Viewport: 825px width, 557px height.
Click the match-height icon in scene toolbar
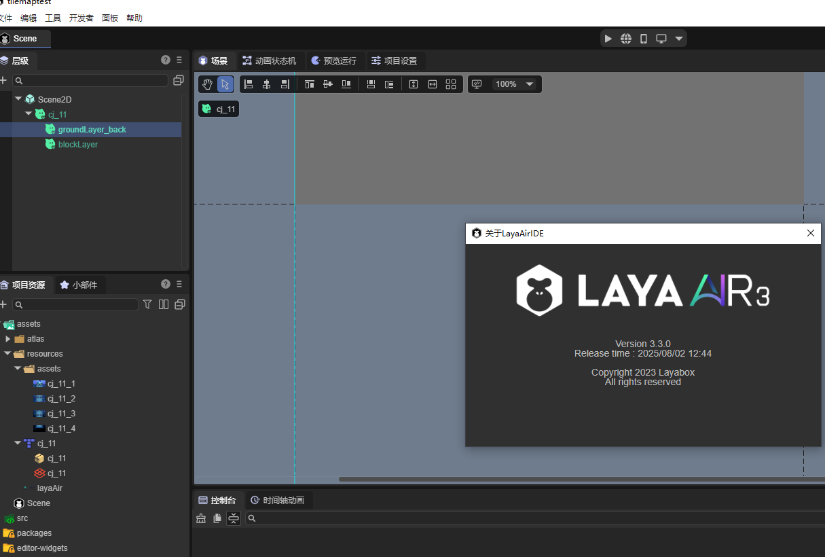pyautogui.click(x=389, y=84)
